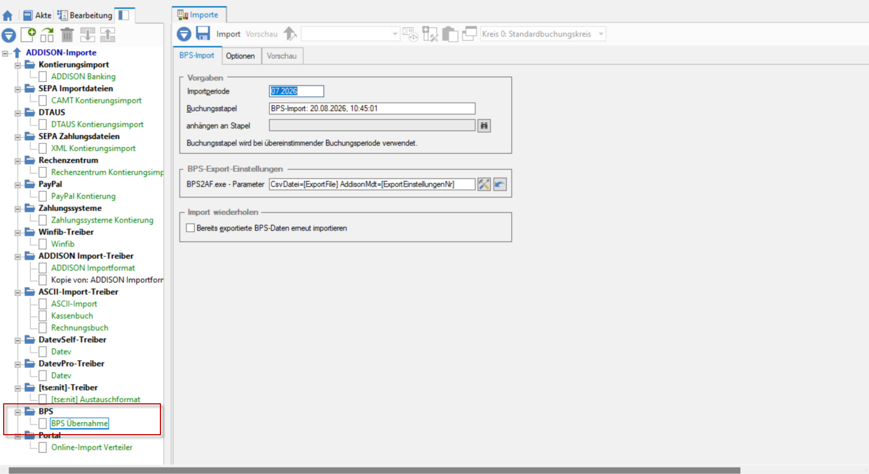
Task: Tick the checkbox beside Winfib
Action: click(x=43, y=244)
